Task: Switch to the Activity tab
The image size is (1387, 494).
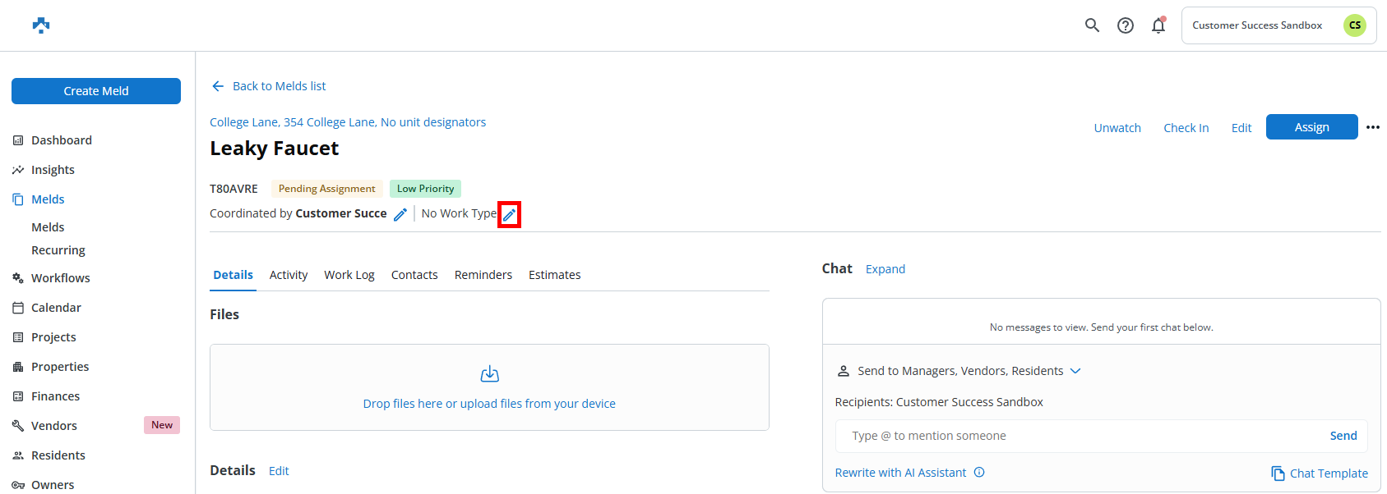Action: point(289,275)
